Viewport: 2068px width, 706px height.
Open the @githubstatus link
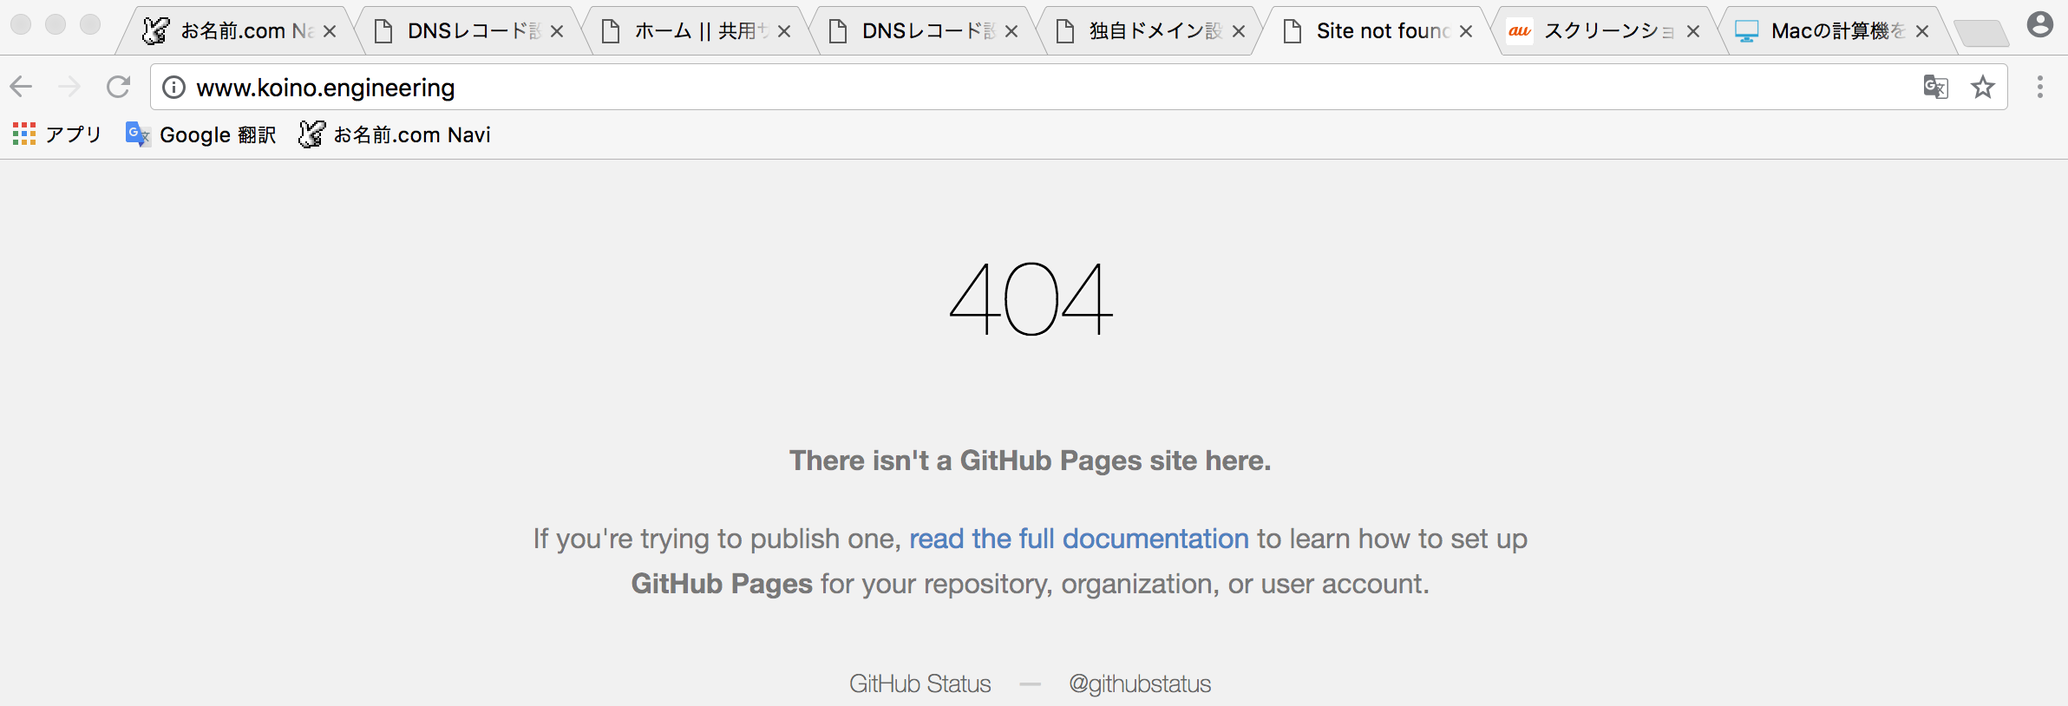(1140, 683)
